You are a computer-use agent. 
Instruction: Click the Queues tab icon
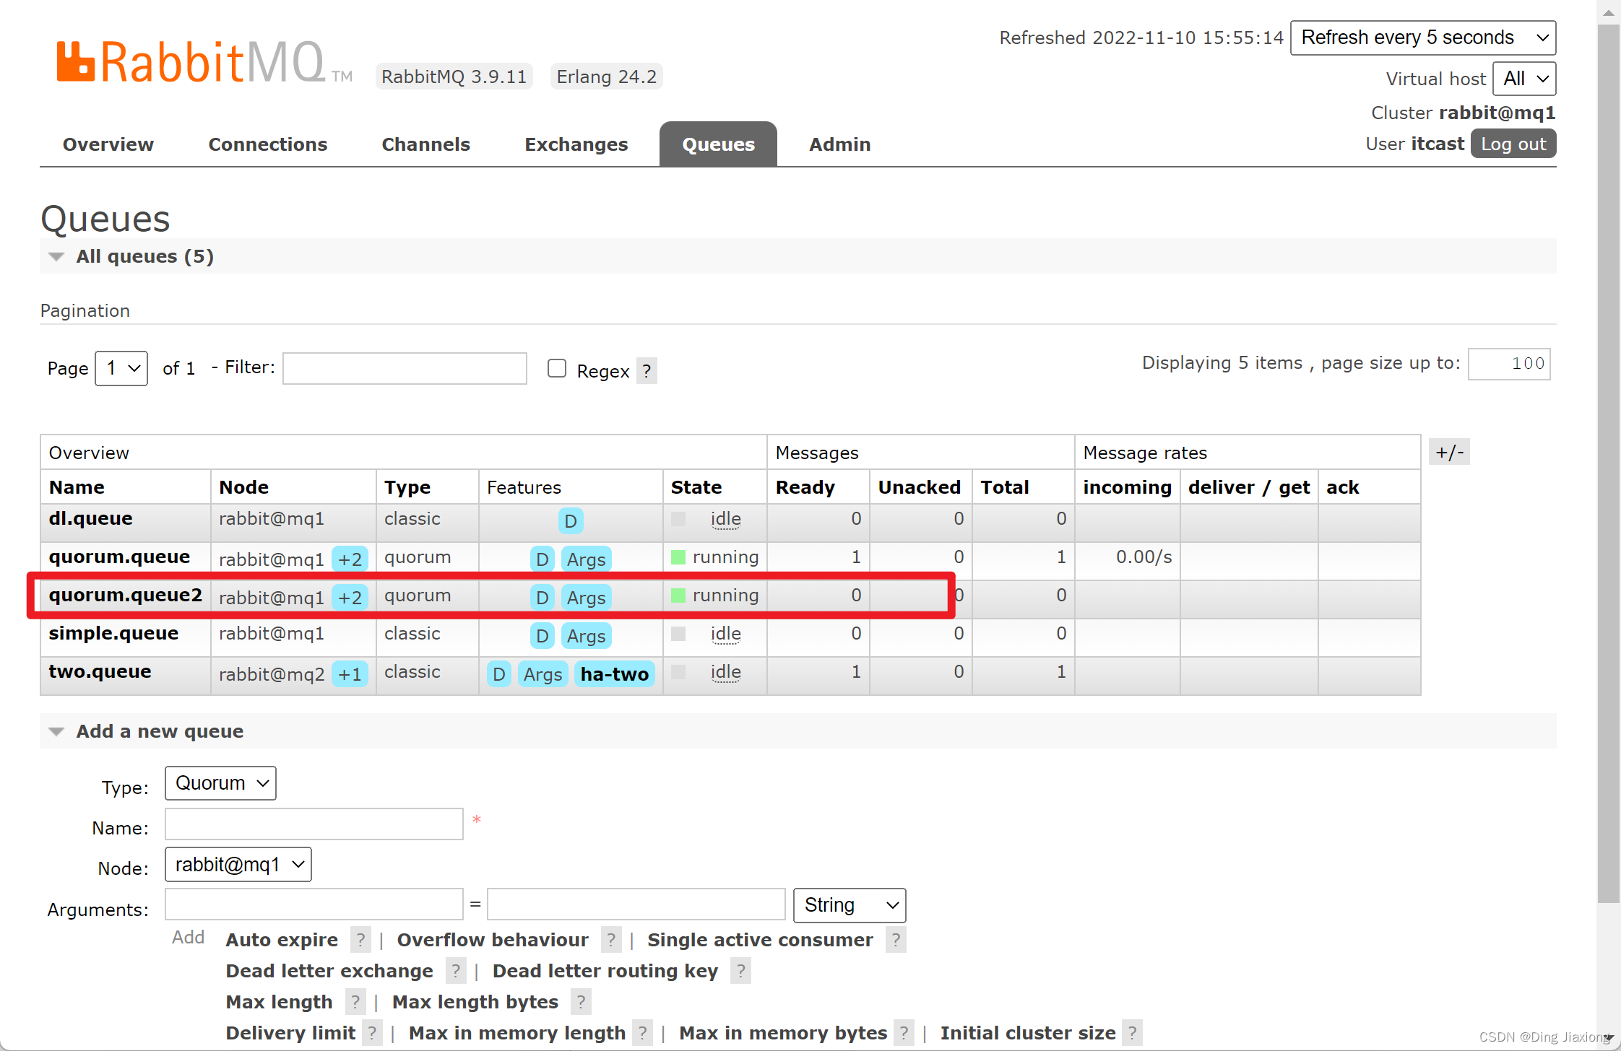tap(718, 145)
